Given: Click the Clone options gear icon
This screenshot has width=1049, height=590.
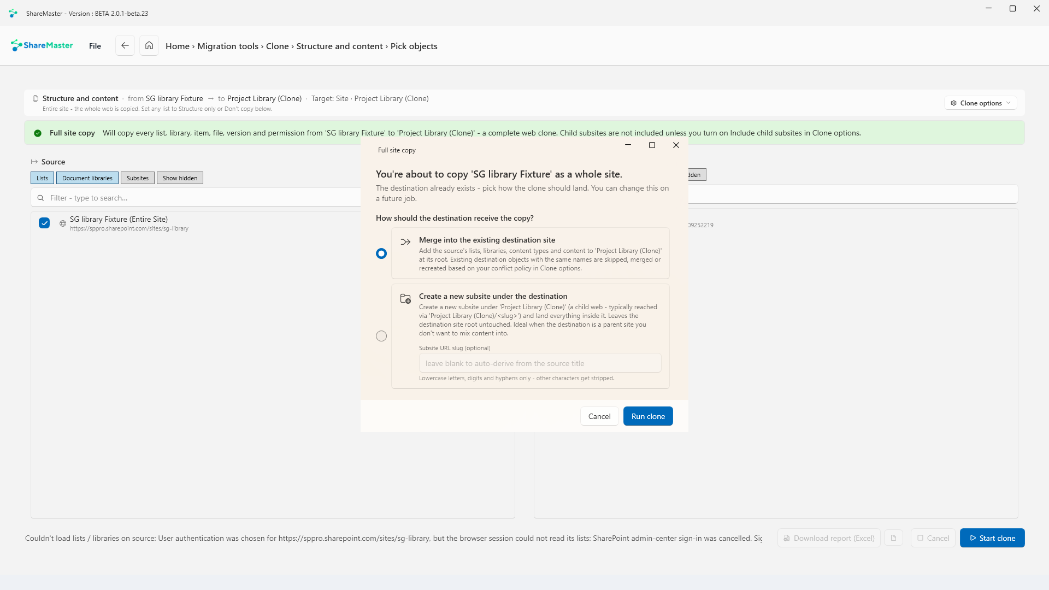Looking at the screenshot, I should pyautogui.click(x=954, y=103).
